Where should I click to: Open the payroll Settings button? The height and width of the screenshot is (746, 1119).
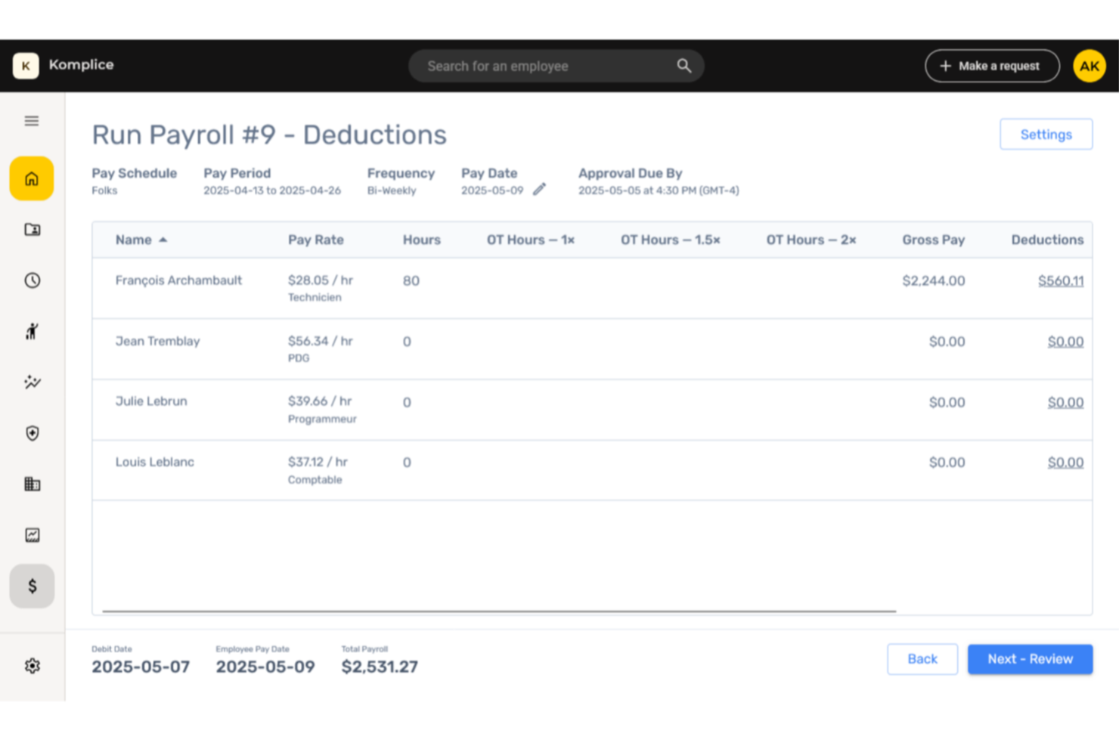point(1046,135)
